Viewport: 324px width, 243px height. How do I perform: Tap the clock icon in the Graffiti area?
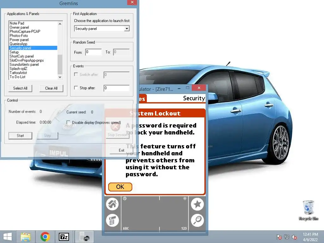[125, 199]
